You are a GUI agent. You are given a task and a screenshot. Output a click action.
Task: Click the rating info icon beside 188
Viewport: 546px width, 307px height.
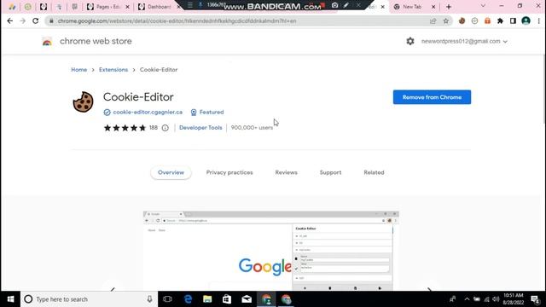pyautogui.click(x=165, y=128)
